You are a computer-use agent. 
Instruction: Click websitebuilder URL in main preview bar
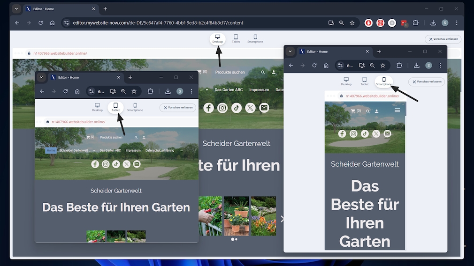tap(60, 53)
